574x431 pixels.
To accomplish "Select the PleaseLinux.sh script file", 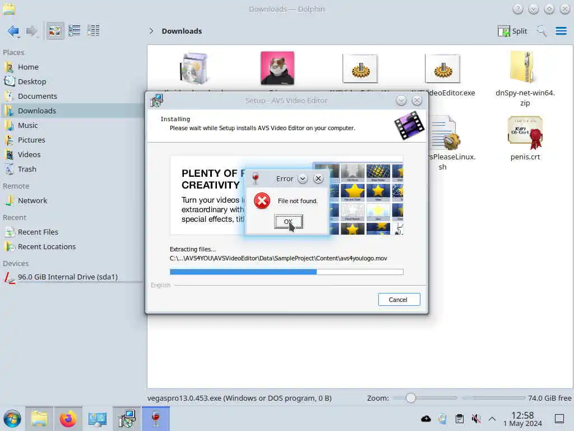I will (x=445, y=132).
